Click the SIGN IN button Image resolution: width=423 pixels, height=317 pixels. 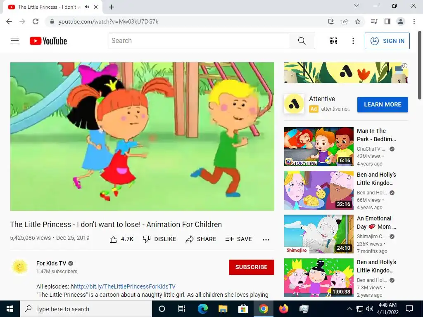point(387,41)
